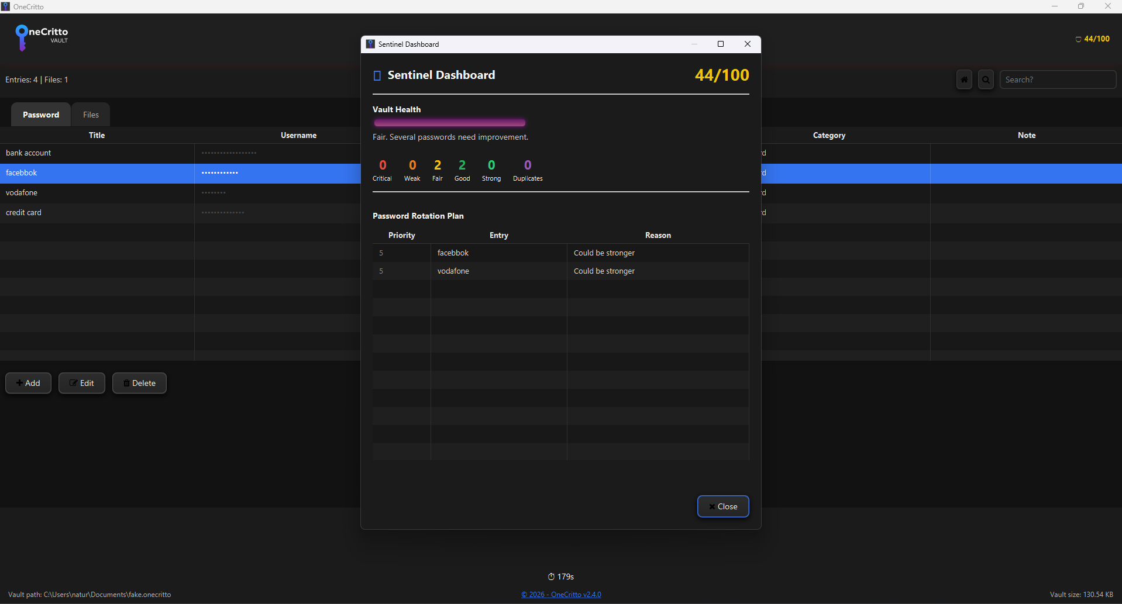Add a new vault entry

click(28, 383)
